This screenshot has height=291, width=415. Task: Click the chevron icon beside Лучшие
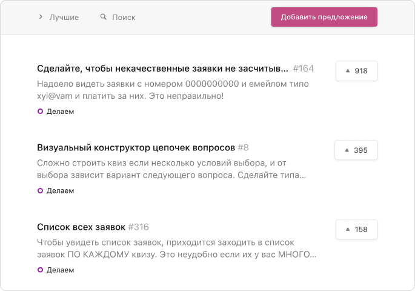tap(41, 18)
